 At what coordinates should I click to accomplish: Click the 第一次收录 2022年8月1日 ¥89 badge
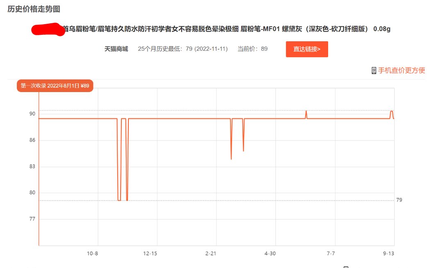point(55,86)
